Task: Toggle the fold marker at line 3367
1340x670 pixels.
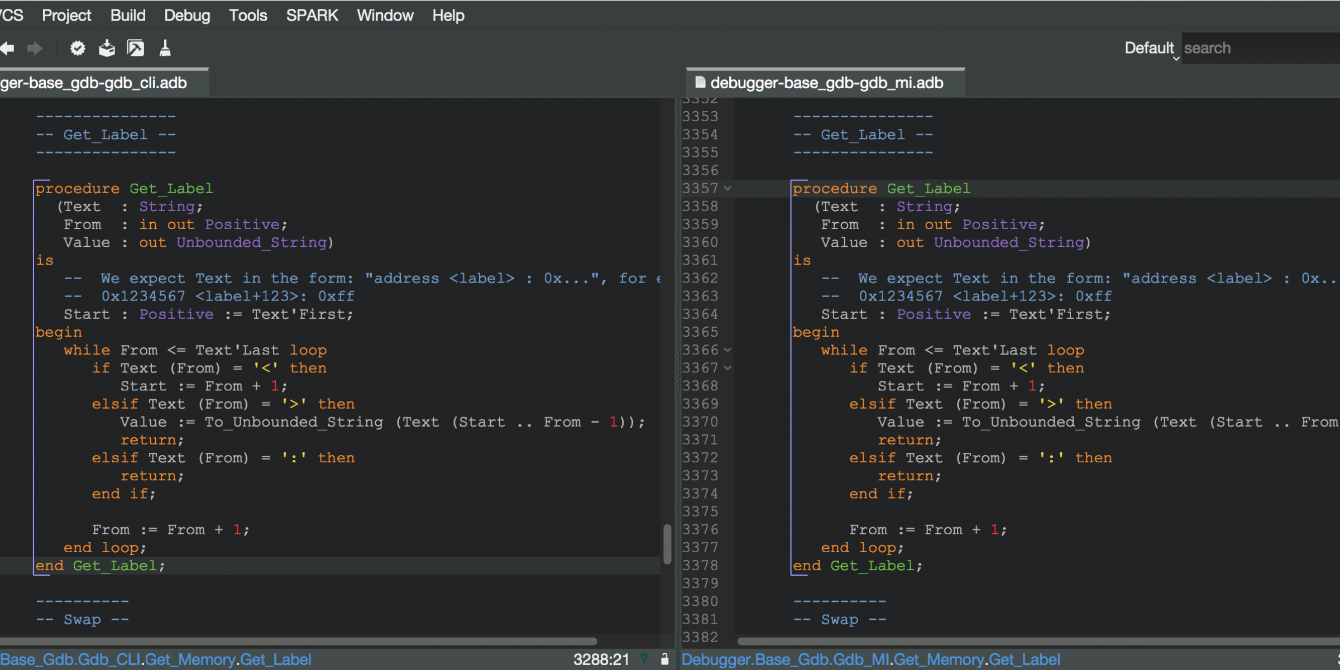Action: tap(728, 368)
